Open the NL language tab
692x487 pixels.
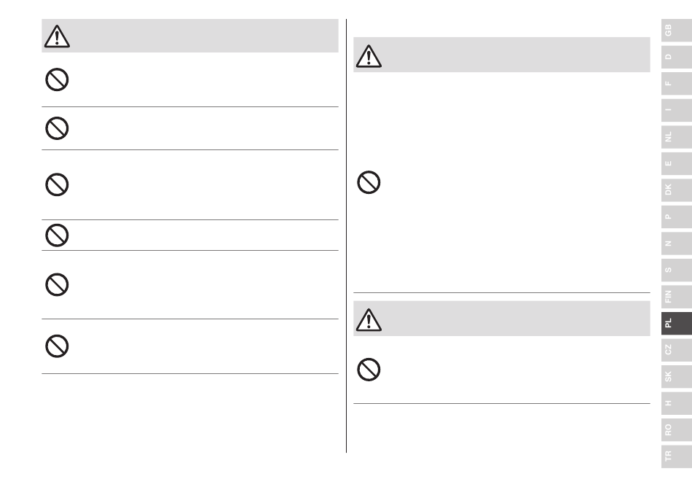click(x=677, y=137)
